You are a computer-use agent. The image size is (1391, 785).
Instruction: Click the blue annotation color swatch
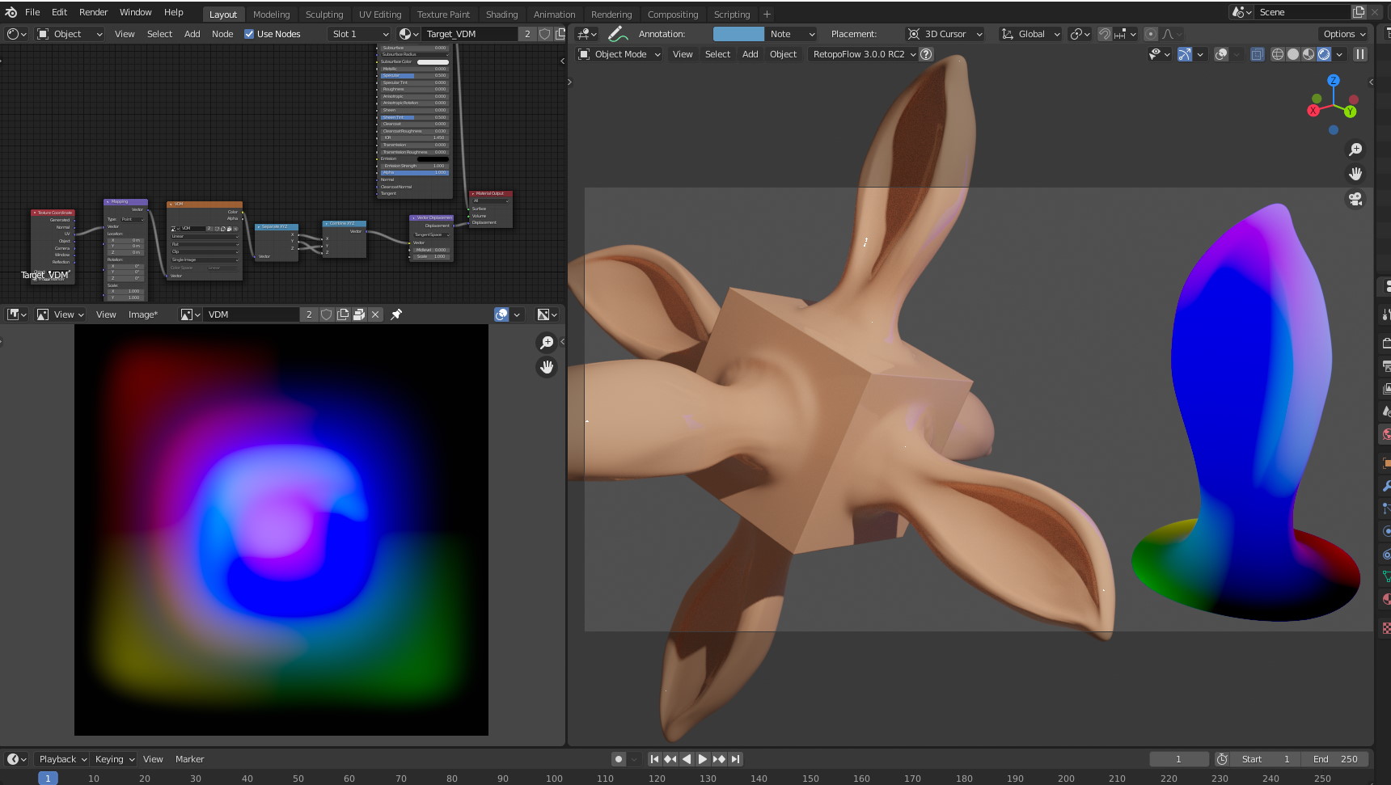point(738,34)
